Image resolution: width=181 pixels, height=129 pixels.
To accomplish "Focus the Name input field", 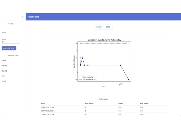I will coord(11,32).
